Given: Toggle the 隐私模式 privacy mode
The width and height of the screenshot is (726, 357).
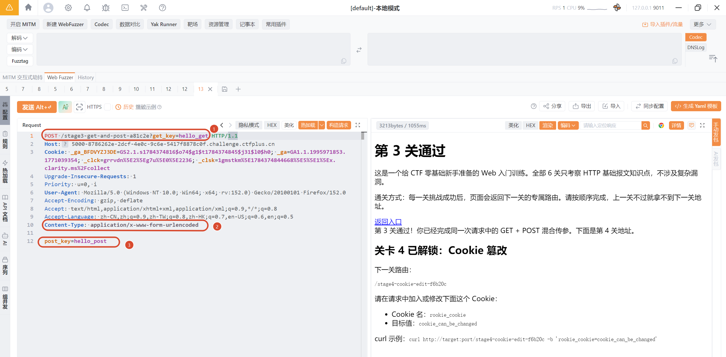Looking at the screenshot, I should (249, 125).
